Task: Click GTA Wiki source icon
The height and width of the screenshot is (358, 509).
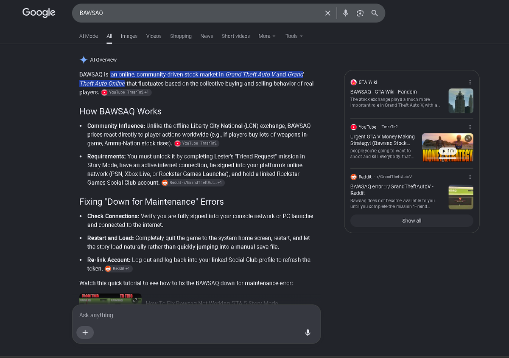Action: [353, 82]
